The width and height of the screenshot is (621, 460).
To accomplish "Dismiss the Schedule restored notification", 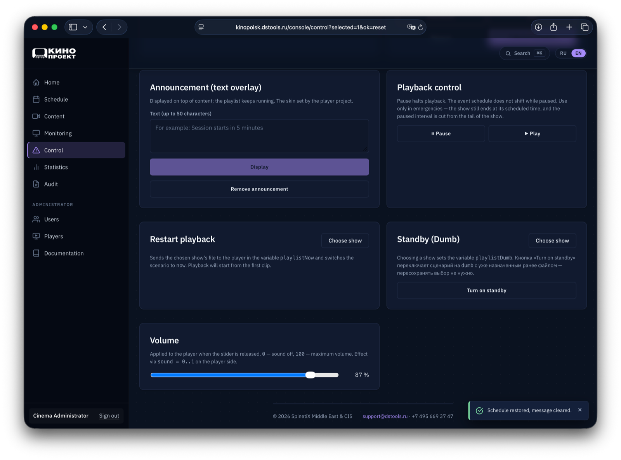I will [580, 410].
